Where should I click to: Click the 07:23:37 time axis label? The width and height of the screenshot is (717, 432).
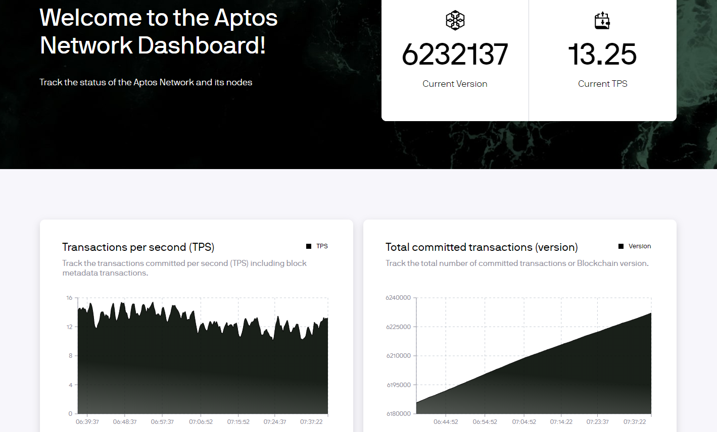[598, 422]
